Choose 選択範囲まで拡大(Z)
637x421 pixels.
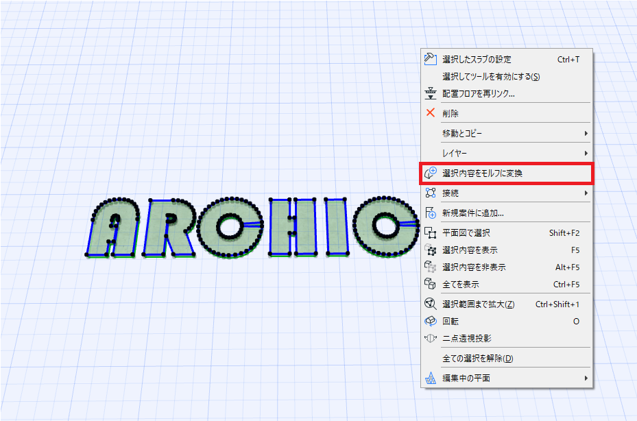click(x=506, y=304)
